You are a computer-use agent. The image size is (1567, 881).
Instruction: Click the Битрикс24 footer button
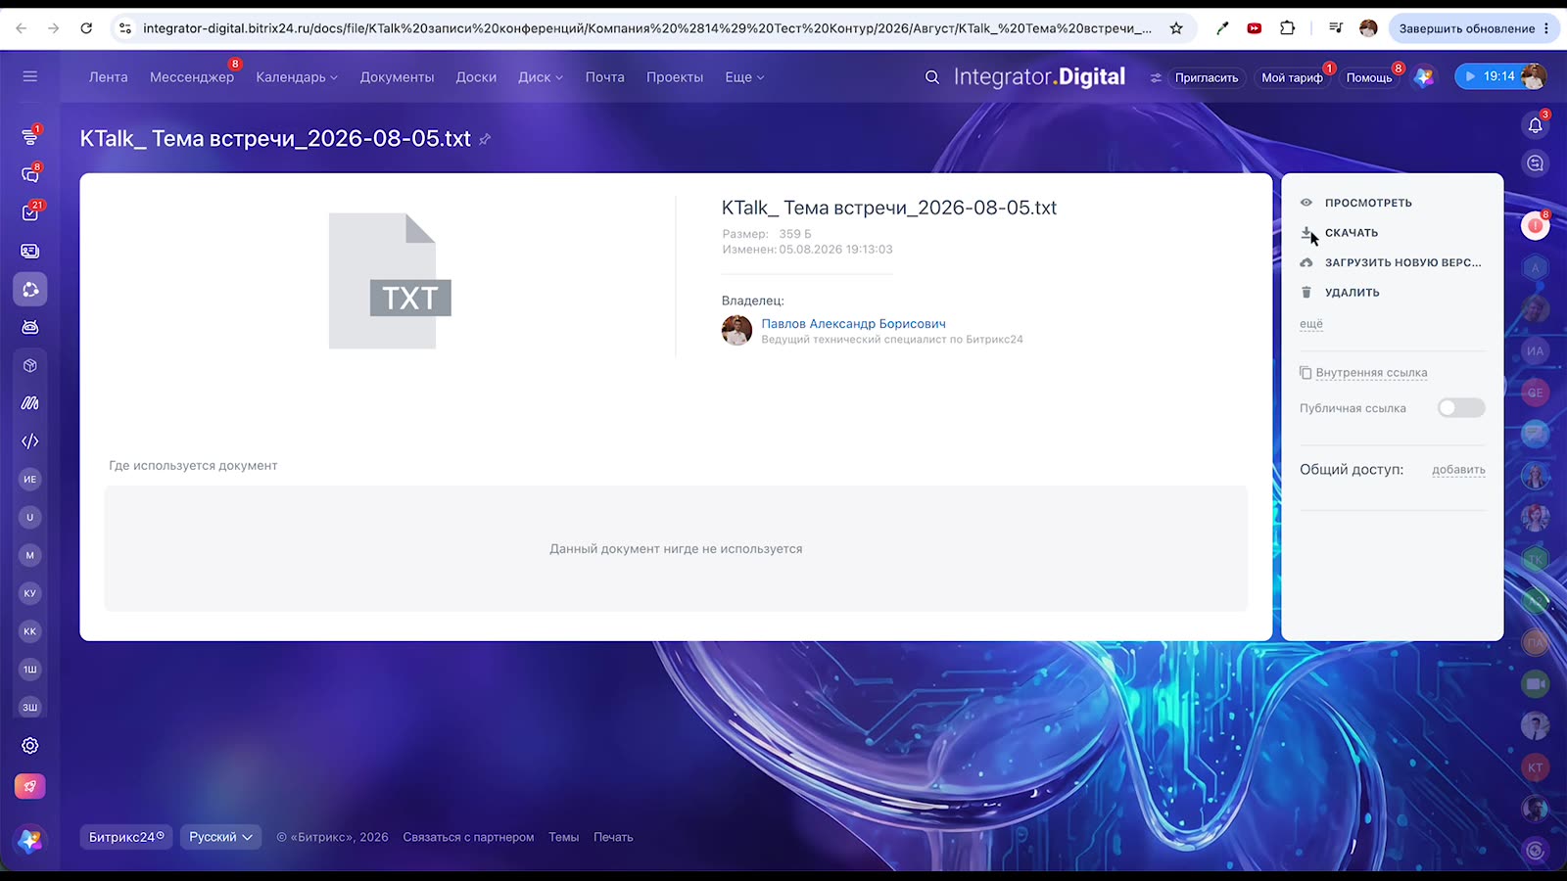click(x=126, y=837)
